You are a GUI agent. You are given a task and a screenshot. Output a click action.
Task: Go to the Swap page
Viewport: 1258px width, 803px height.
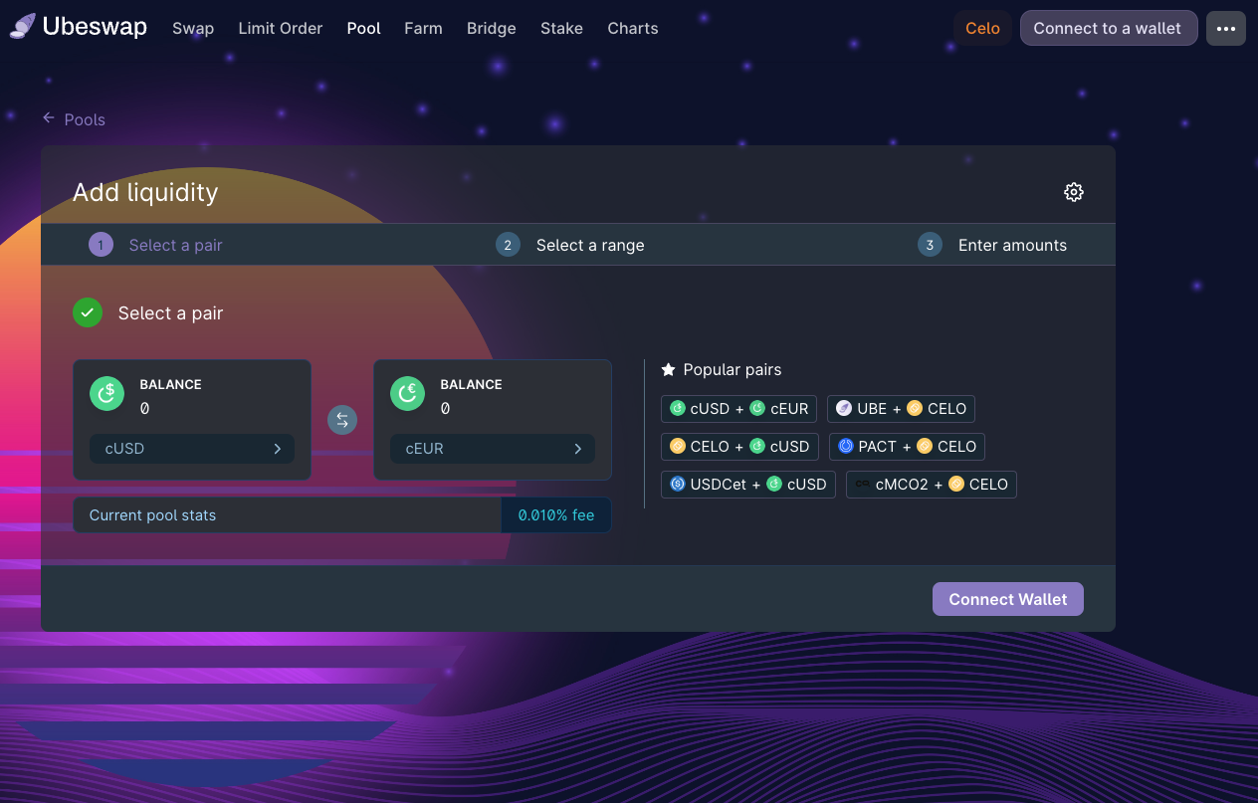pyautogui.click(x=193, y=28)
